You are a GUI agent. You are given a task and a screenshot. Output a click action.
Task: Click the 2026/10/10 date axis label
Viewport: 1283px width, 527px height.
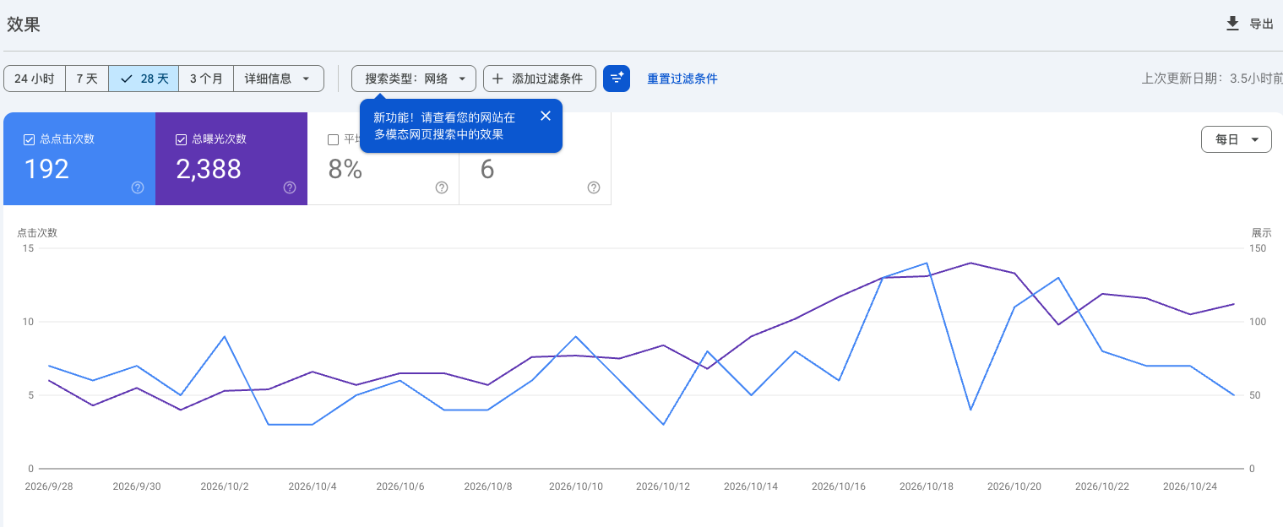pyautogui.click(x=576, y=486)
